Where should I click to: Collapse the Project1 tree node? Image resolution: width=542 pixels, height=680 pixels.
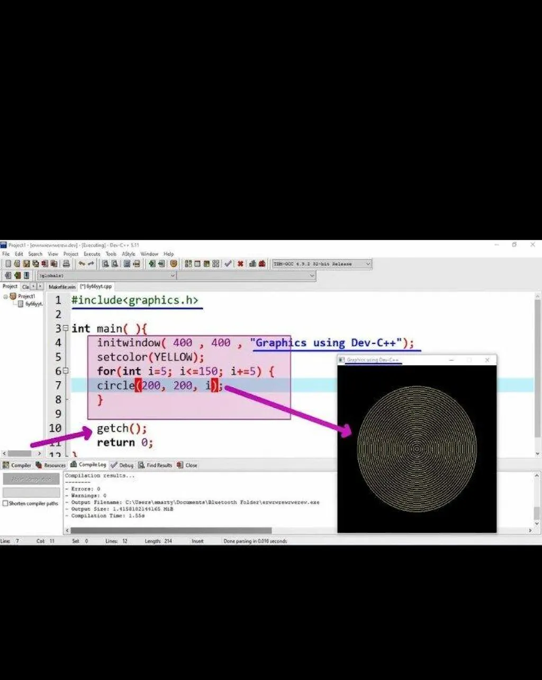pos(6,297)
